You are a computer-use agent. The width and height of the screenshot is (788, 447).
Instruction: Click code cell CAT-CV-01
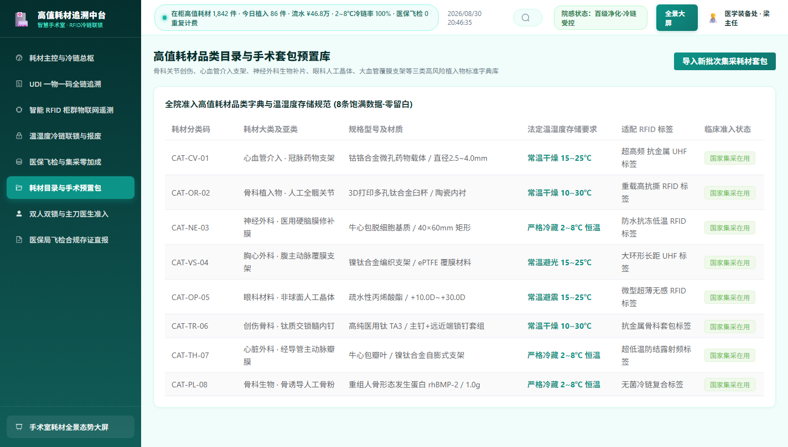pyautogui.click(x=190, y=158)
